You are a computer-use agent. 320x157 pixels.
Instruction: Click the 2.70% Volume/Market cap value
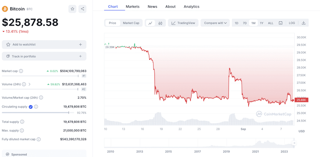pyautogui.click(x=82, y=97)
